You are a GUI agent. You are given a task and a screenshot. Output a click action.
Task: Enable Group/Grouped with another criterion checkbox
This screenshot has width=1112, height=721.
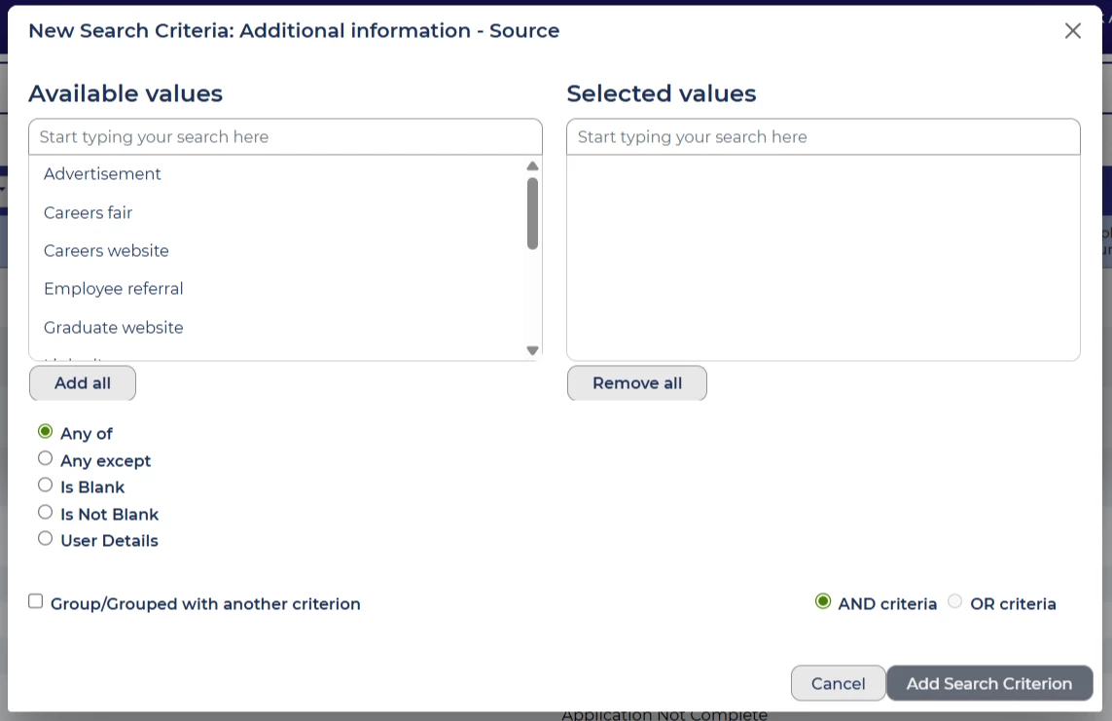tap(36, 602)
